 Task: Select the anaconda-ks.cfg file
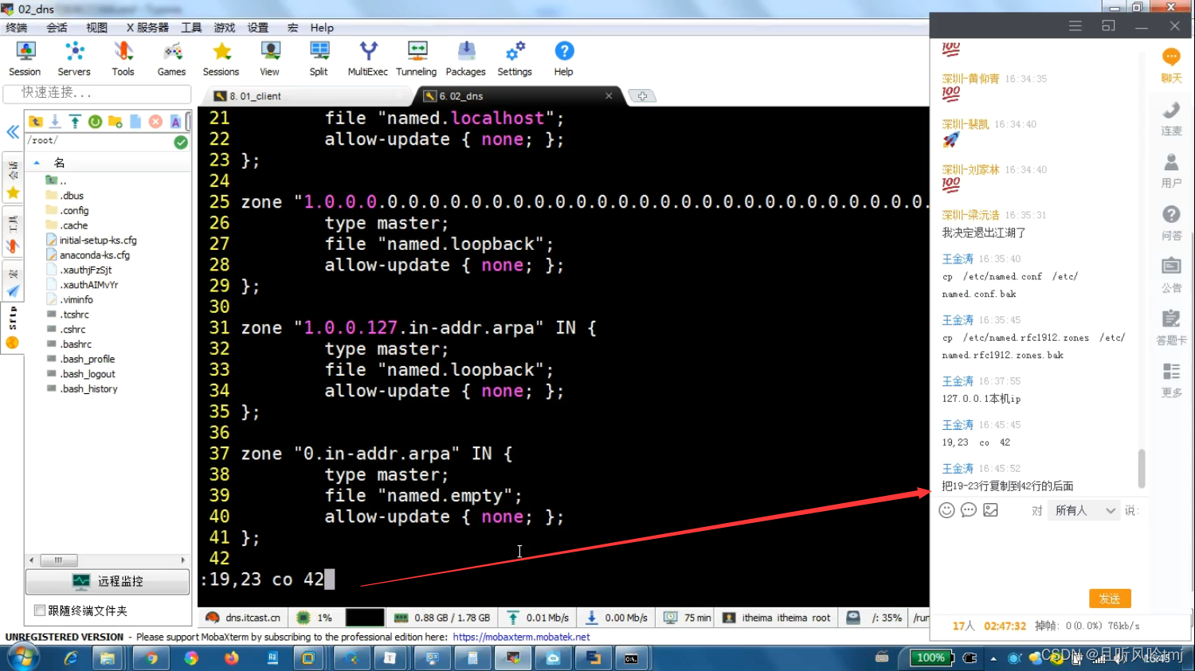[x=94, y=256]
